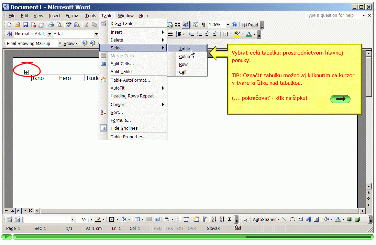Choose Table in the Select submenu
The height and width of the screenshot is (245, 376).
coord(187,49)
